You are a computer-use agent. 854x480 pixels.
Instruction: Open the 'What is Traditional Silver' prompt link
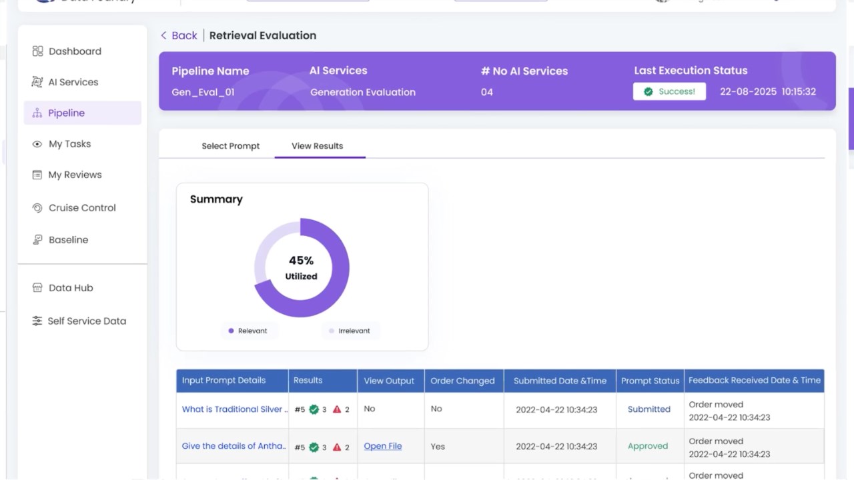(234, 409)
